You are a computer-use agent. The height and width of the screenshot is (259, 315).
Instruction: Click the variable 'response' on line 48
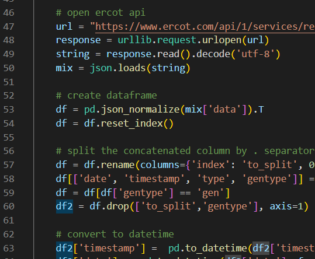pyautogui.click(x=78, y=40)
